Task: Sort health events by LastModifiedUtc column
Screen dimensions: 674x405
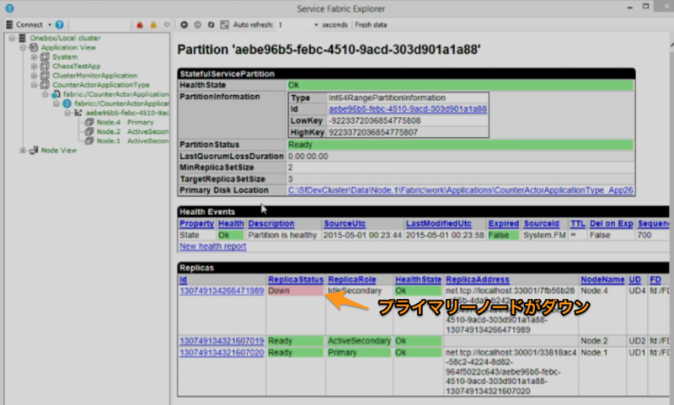Action: [438, 223]
